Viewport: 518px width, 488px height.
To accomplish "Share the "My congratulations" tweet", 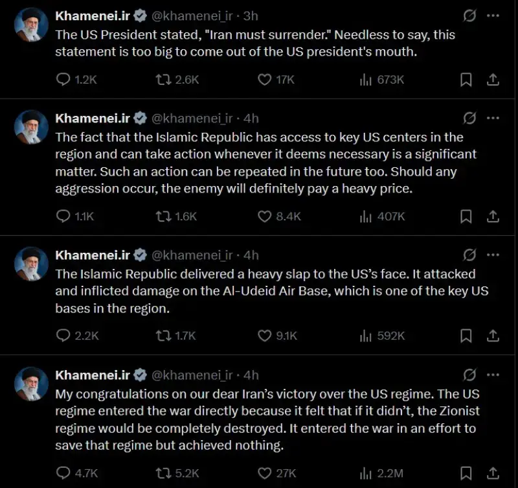I will coord(492,472).
